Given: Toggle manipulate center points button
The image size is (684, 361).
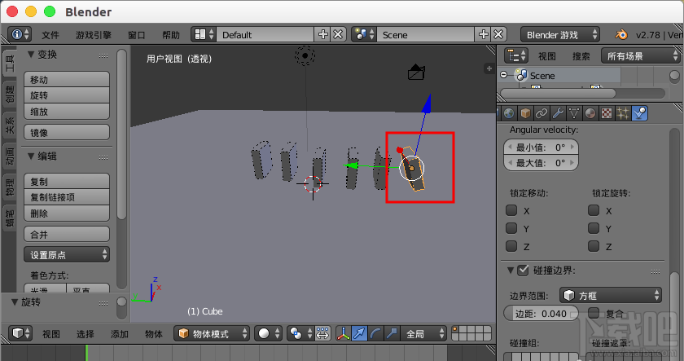Looking at the screenshot, I should [322, 334].
